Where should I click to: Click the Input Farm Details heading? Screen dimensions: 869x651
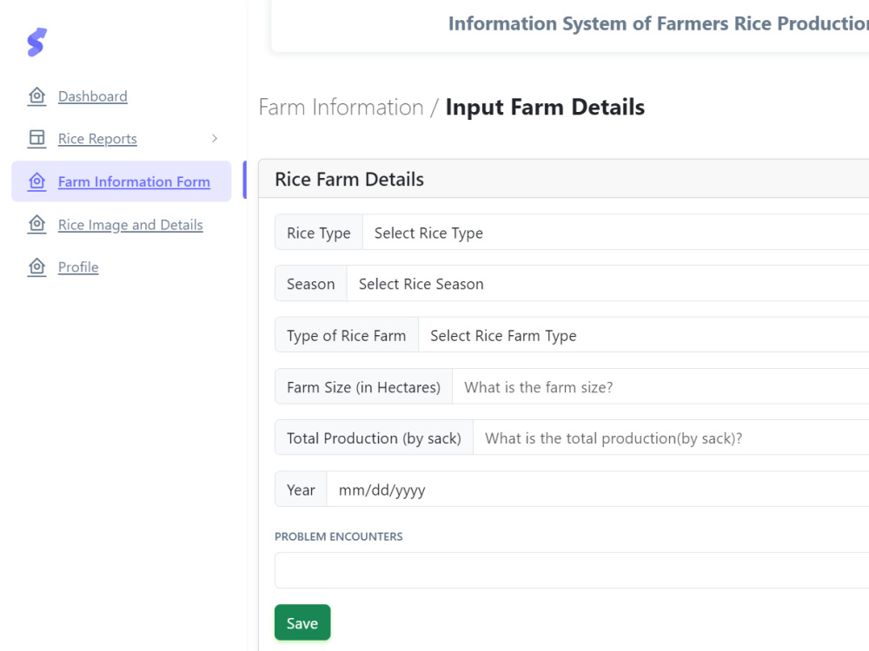click(546, 108)
